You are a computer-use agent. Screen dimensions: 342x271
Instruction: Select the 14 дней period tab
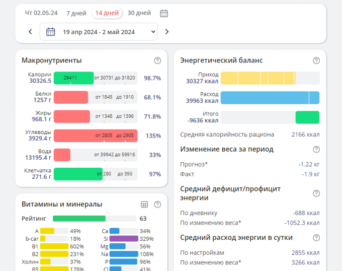107,13
